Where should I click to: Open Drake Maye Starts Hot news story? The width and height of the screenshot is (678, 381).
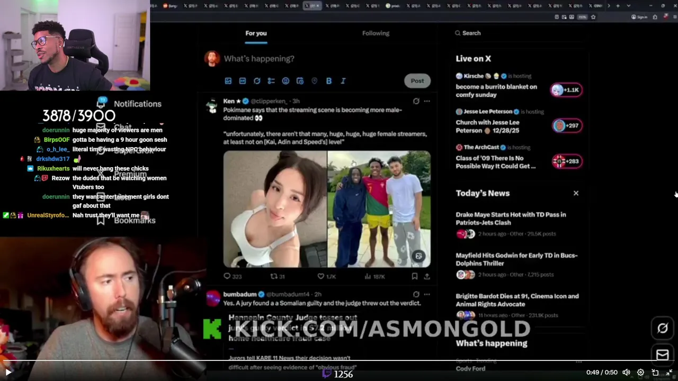[x=511, y=219]
